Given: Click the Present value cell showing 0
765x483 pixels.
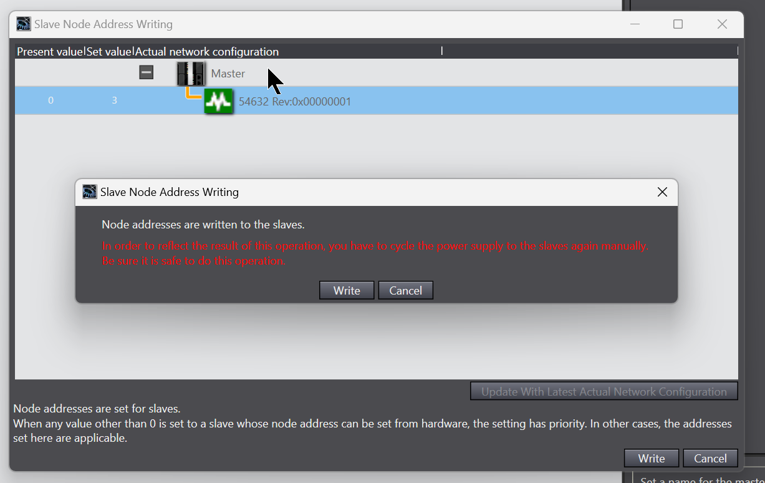Looking at the screenshot, I should tap(51, 100).
